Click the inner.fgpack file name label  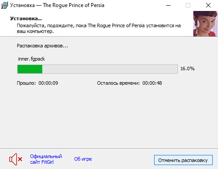[x=31, y=59]
